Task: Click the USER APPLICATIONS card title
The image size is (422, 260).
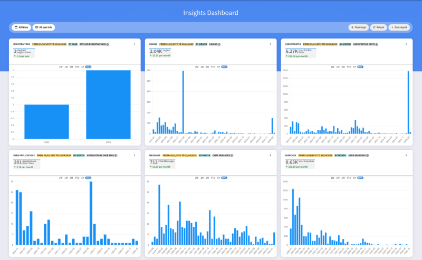Action: (24, 155)
